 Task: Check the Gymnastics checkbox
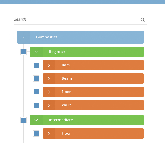[x=11, y=37]
